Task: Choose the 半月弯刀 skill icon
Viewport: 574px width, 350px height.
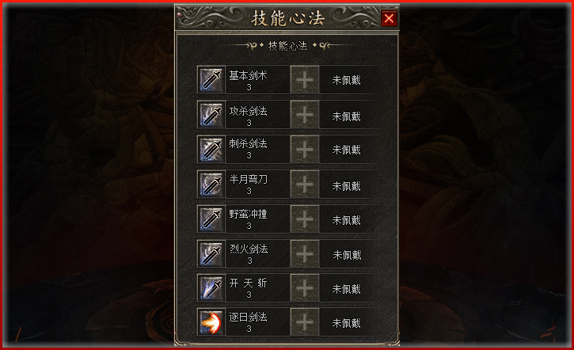Action: point(211,185)
